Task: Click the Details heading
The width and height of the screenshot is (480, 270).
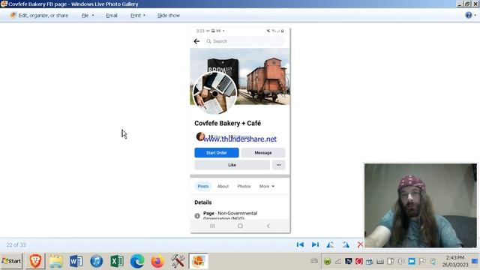Action: click(x=203, y=202)
